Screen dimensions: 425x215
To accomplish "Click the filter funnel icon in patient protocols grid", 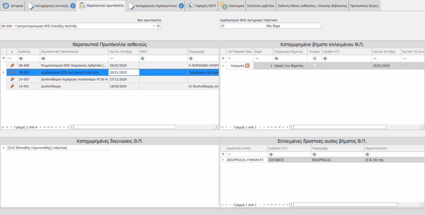I will click(x=3, y=58).
